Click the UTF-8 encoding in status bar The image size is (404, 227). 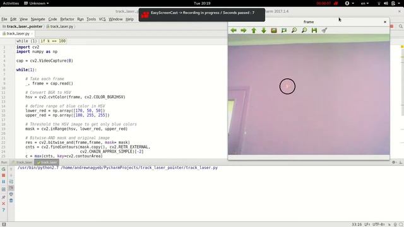coord(379,224)
